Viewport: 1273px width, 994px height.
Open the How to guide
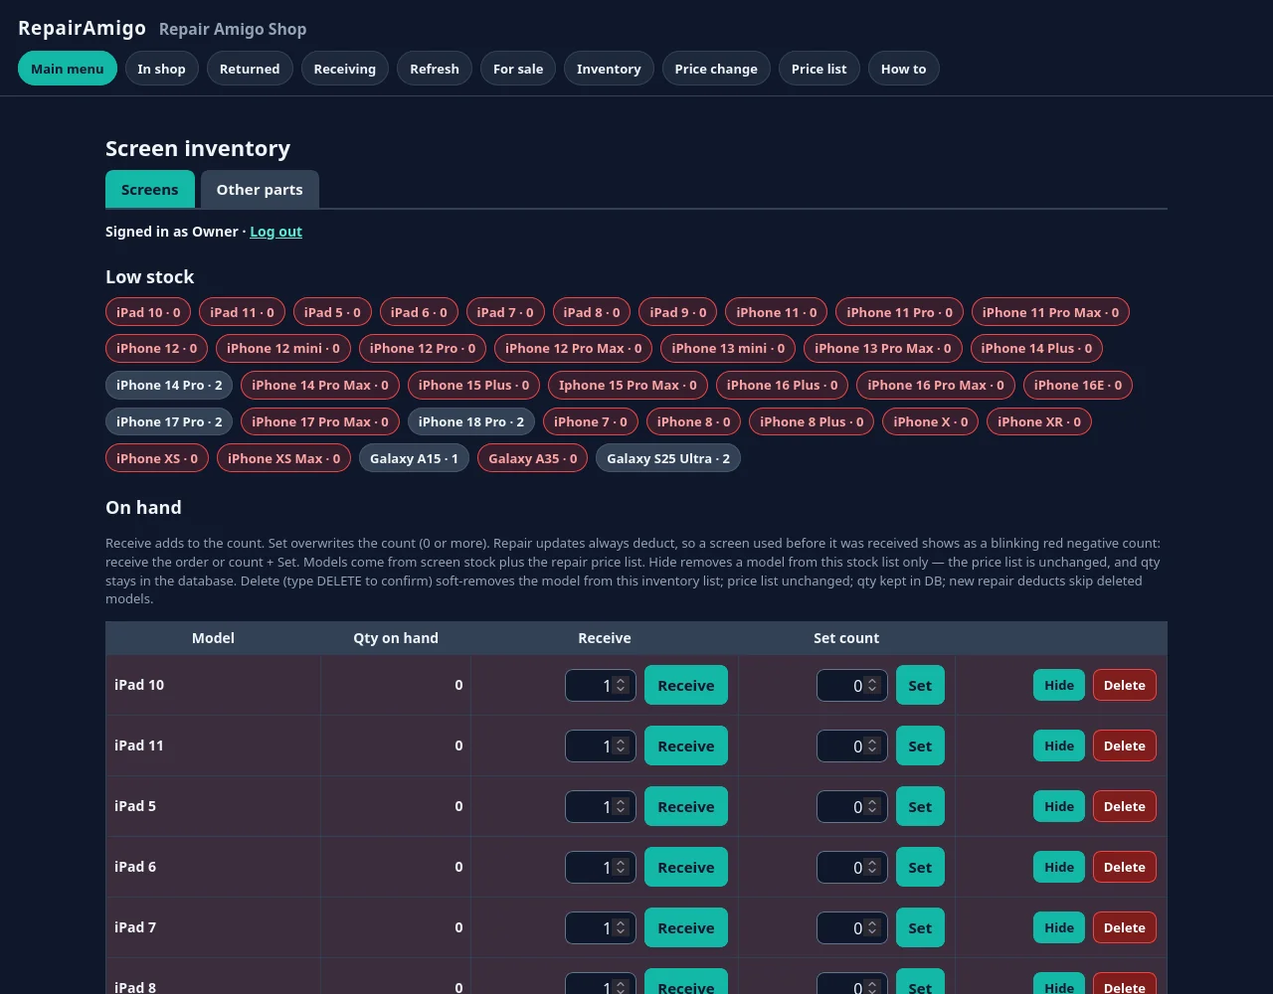pos(903,69)
